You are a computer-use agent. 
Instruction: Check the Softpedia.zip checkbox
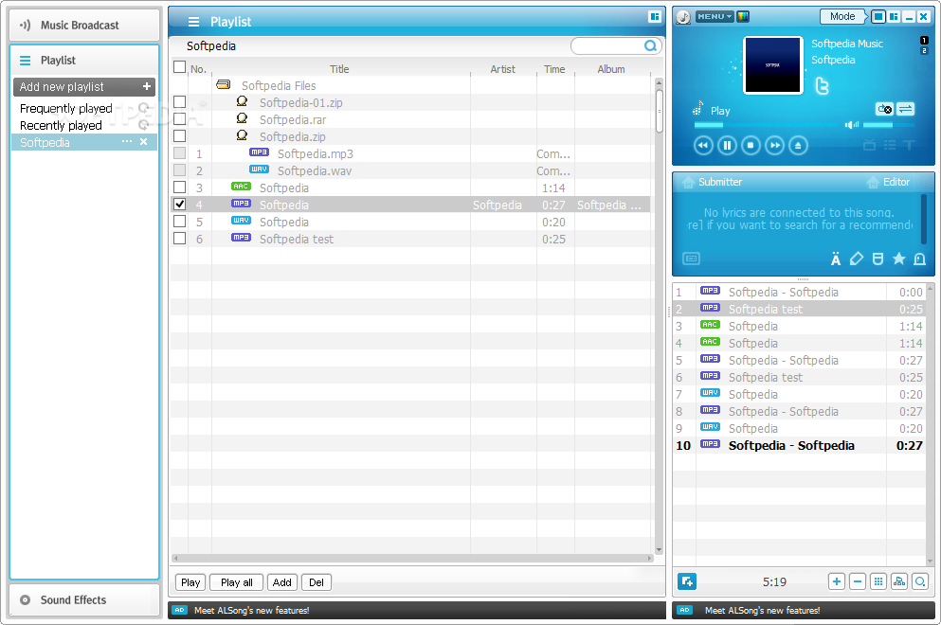[x=179, y=136]
